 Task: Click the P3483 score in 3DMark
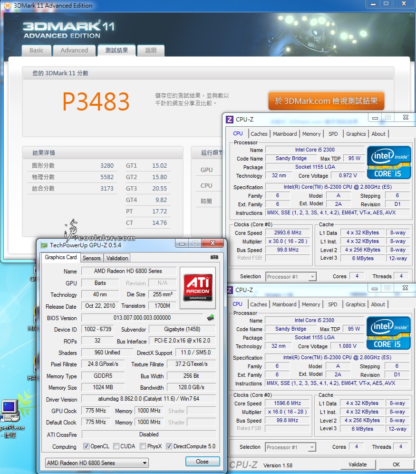(x=96, y=101)
